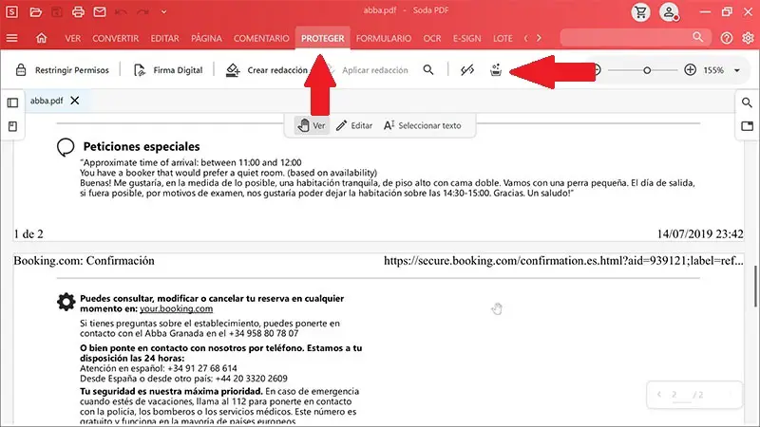Go to previous page arrow
Viewport: 760px width, 427px height.
(x=658, y=395)
